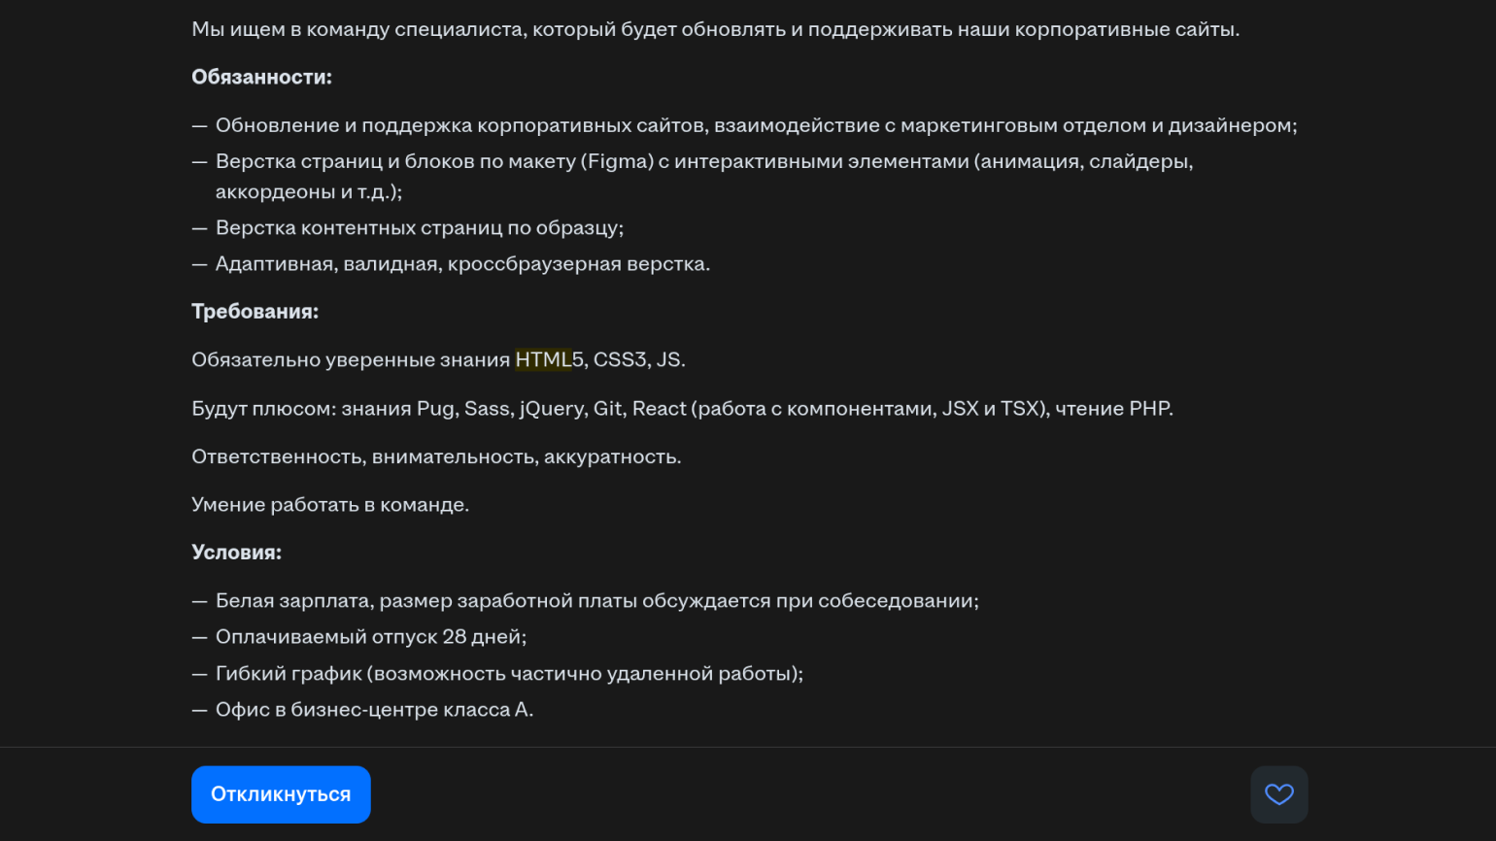Click the Обязанности heading
1496x841 pixels.
(x=261, y=77)
